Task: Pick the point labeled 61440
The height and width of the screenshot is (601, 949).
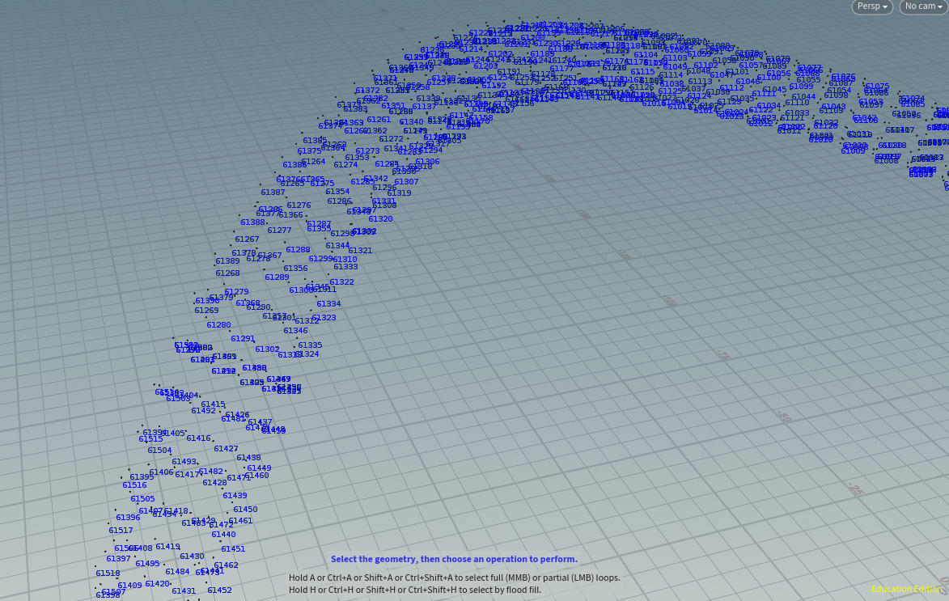Action: (x=223, y=535)
